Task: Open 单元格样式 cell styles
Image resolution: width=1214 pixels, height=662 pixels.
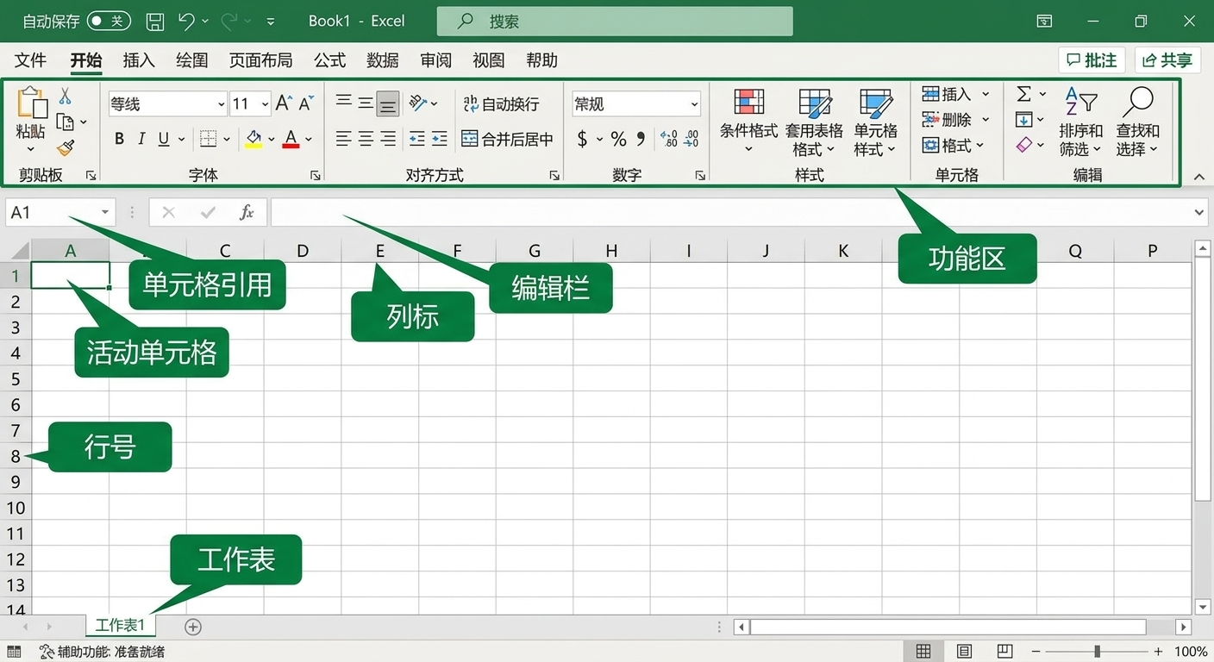Action: [x=876, y=122]
